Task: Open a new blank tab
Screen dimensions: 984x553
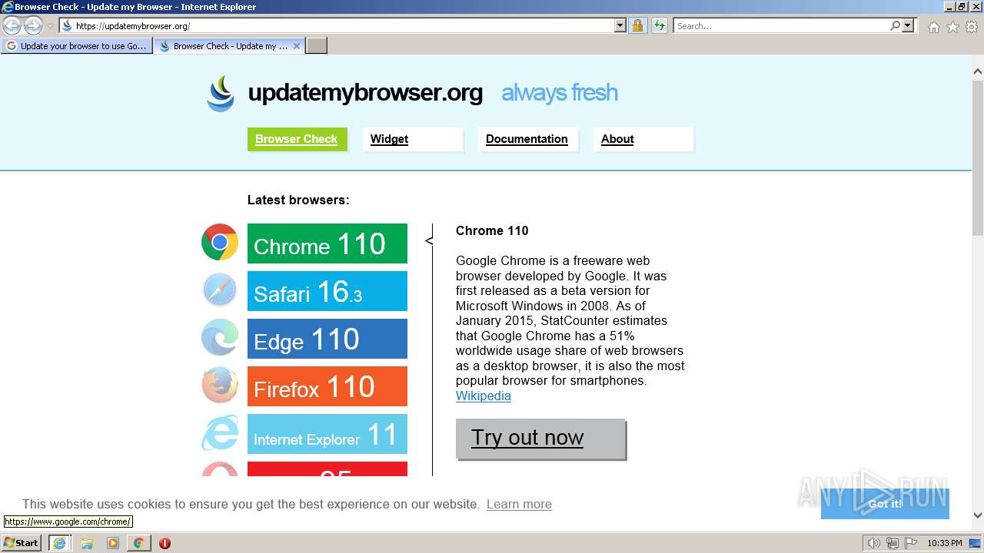Action: pyautogui.click(x=317, y=46)
